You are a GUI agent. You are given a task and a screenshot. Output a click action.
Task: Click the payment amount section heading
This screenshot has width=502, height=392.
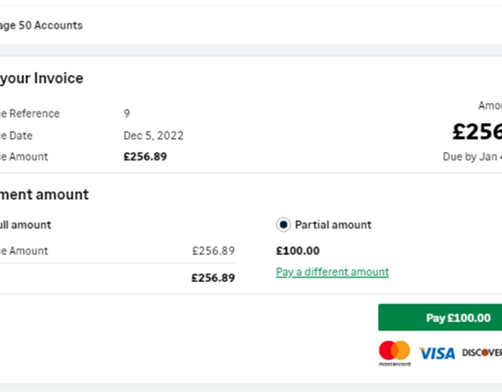click(44, 194)
